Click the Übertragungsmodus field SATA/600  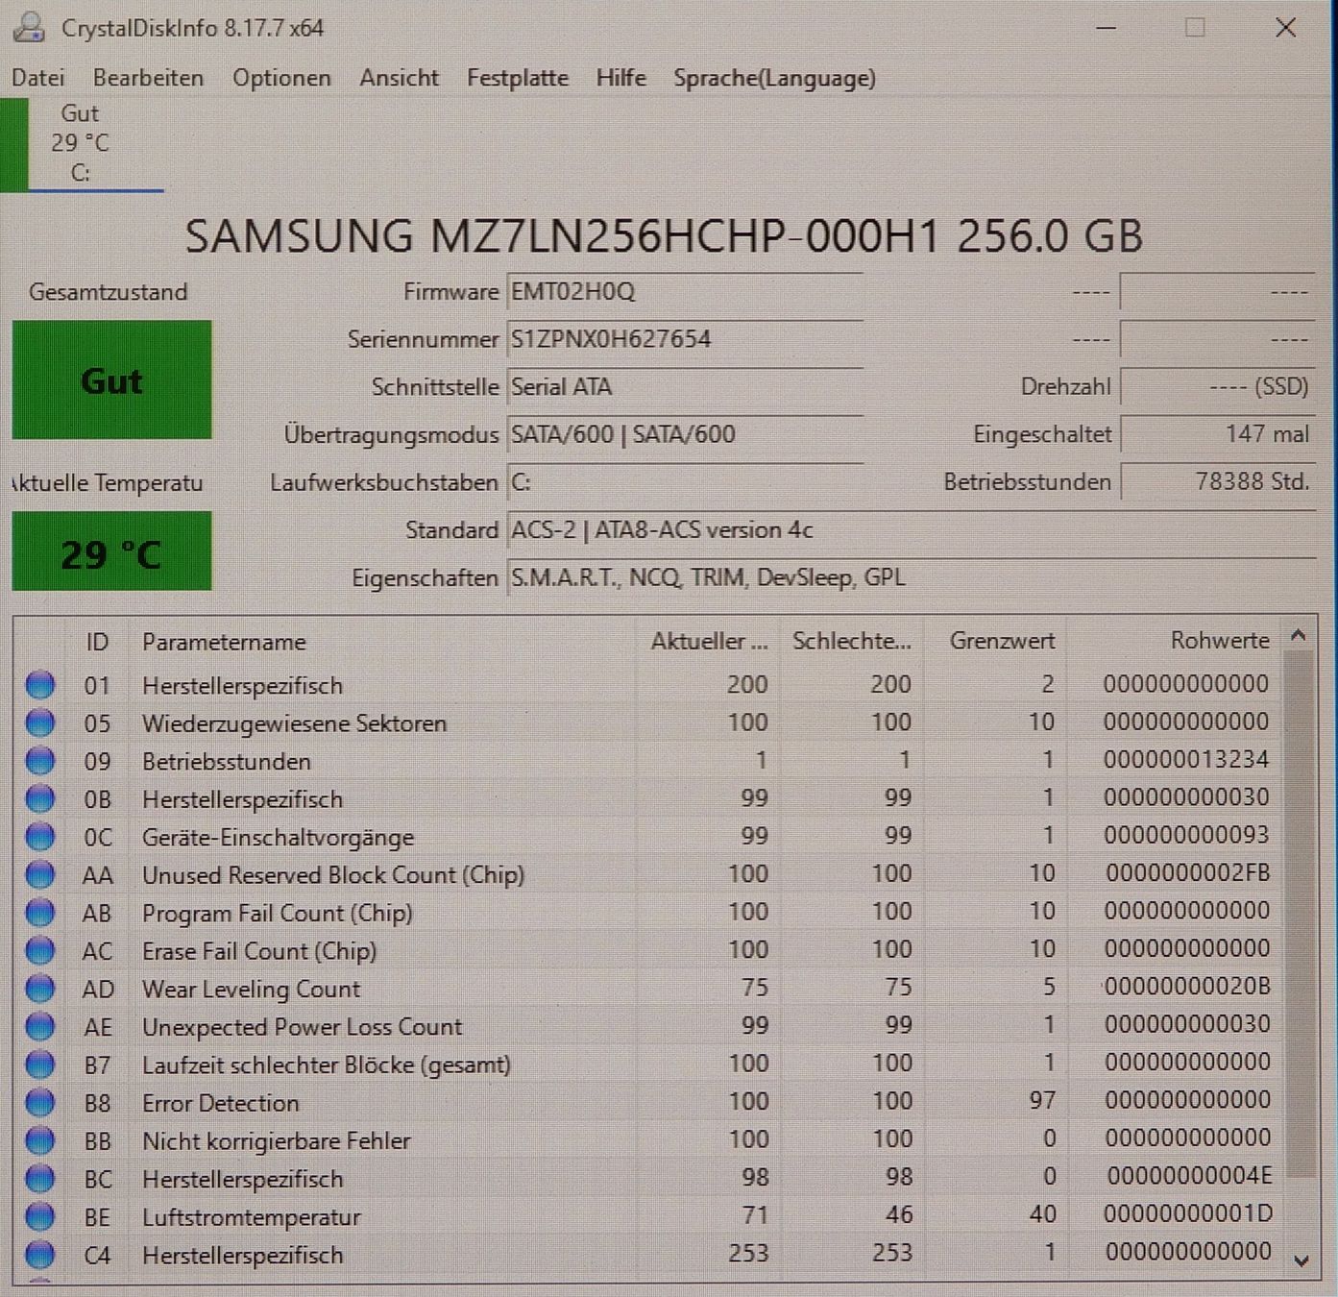pos(685,434)
